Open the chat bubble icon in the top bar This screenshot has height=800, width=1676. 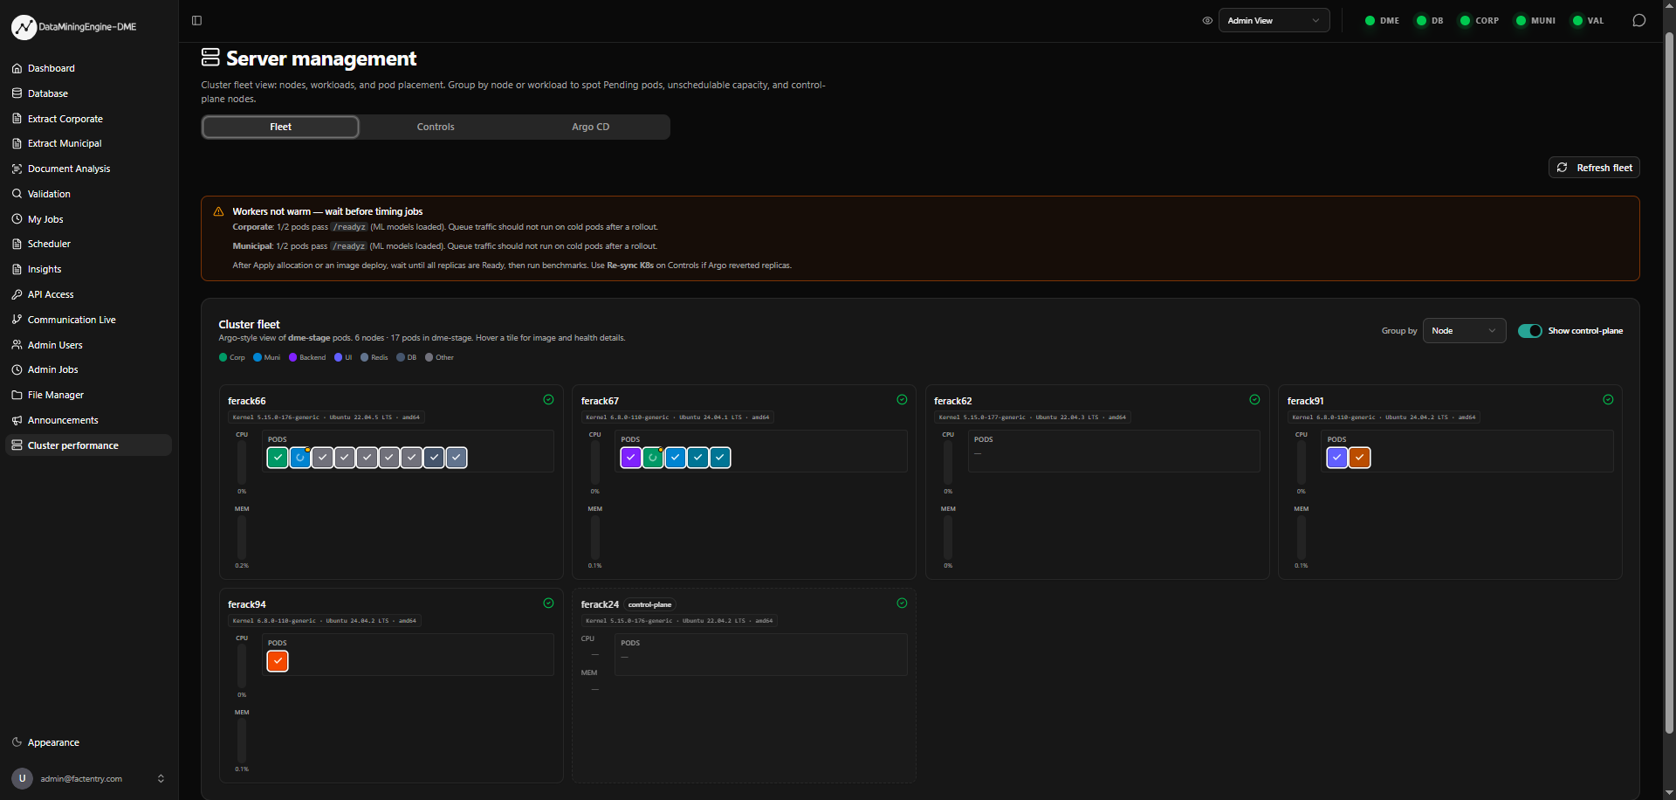tap(1638, 21)
